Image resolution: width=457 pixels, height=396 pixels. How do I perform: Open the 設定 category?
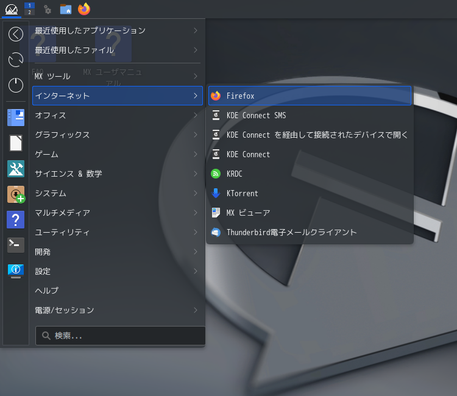pos(118,271)
